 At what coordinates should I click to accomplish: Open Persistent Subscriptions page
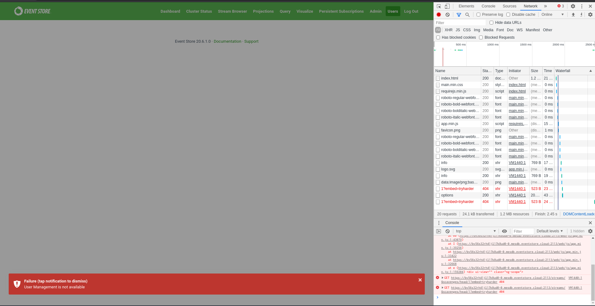341,11
